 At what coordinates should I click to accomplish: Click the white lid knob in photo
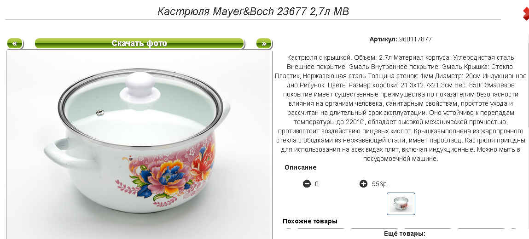(x=140, y=86)
